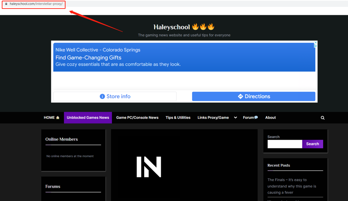Image resolution: width=348 pixels, height=201 pixels.
Task: Click the Directions arrow diamond icon
Action: click(240, 96)
